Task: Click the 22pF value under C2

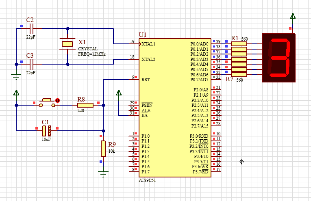Action: pyautogui.click(x=31, y=37)
